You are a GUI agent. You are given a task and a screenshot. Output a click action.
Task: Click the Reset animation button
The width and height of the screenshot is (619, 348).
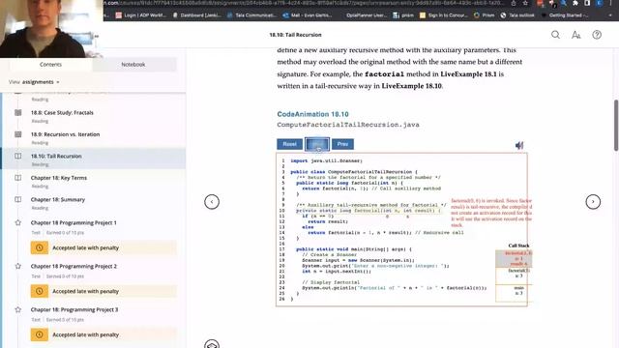point(289,144)
